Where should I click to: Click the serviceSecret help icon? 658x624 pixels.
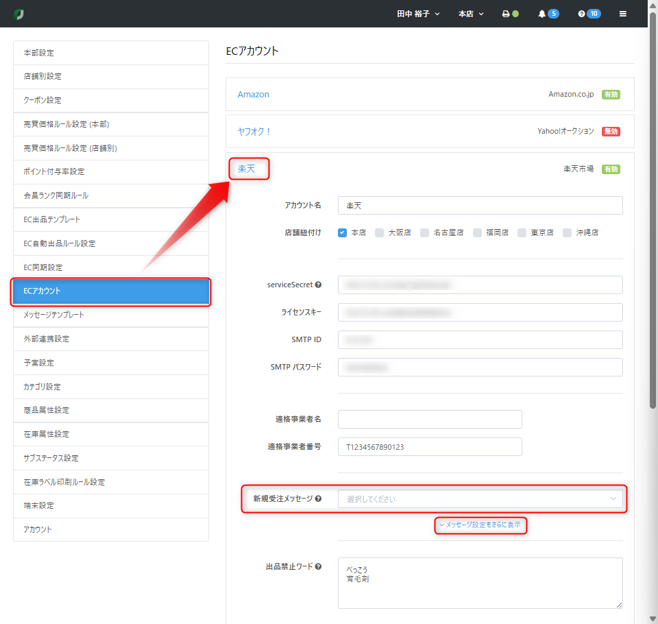318,285
